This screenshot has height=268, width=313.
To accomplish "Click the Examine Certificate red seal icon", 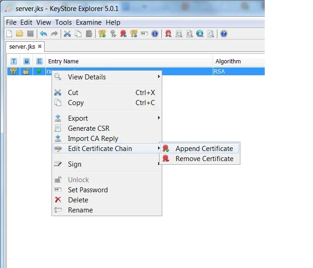I will (x=168, y=33).
